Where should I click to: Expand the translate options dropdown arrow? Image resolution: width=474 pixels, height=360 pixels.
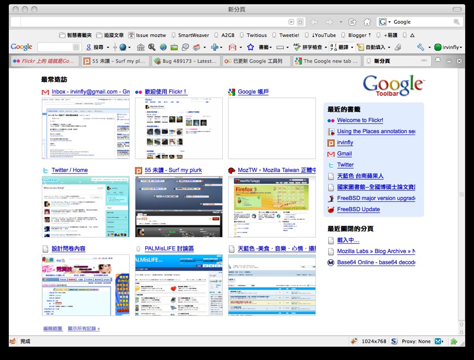click(352, 47)
